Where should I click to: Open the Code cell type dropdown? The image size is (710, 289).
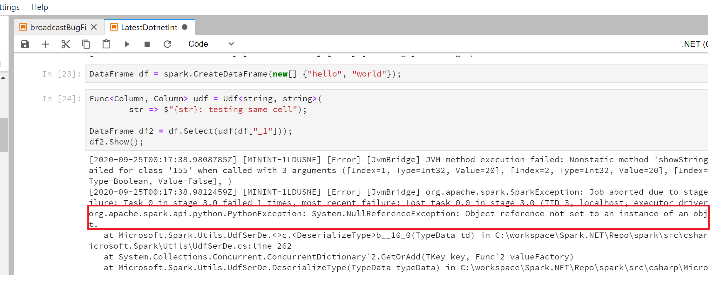pos(211,44)
